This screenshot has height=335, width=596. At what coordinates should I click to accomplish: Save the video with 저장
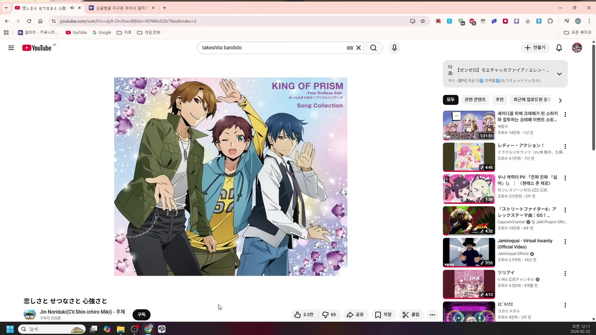[383, 315]
